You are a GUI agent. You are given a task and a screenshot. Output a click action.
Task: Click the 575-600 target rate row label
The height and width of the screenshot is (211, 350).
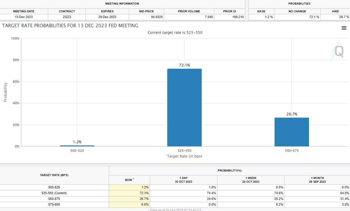pos(54,204)
